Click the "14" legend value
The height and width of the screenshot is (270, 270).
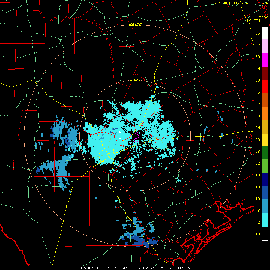pyautogui.click(x=258, y=187)
